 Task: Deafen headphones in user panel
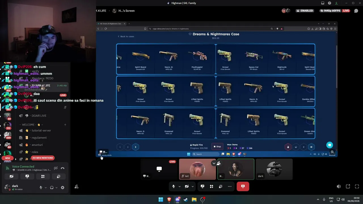click(52, 188)
